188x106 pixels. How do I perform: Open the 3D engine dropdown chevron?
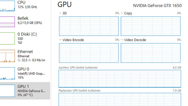[60, 13]
